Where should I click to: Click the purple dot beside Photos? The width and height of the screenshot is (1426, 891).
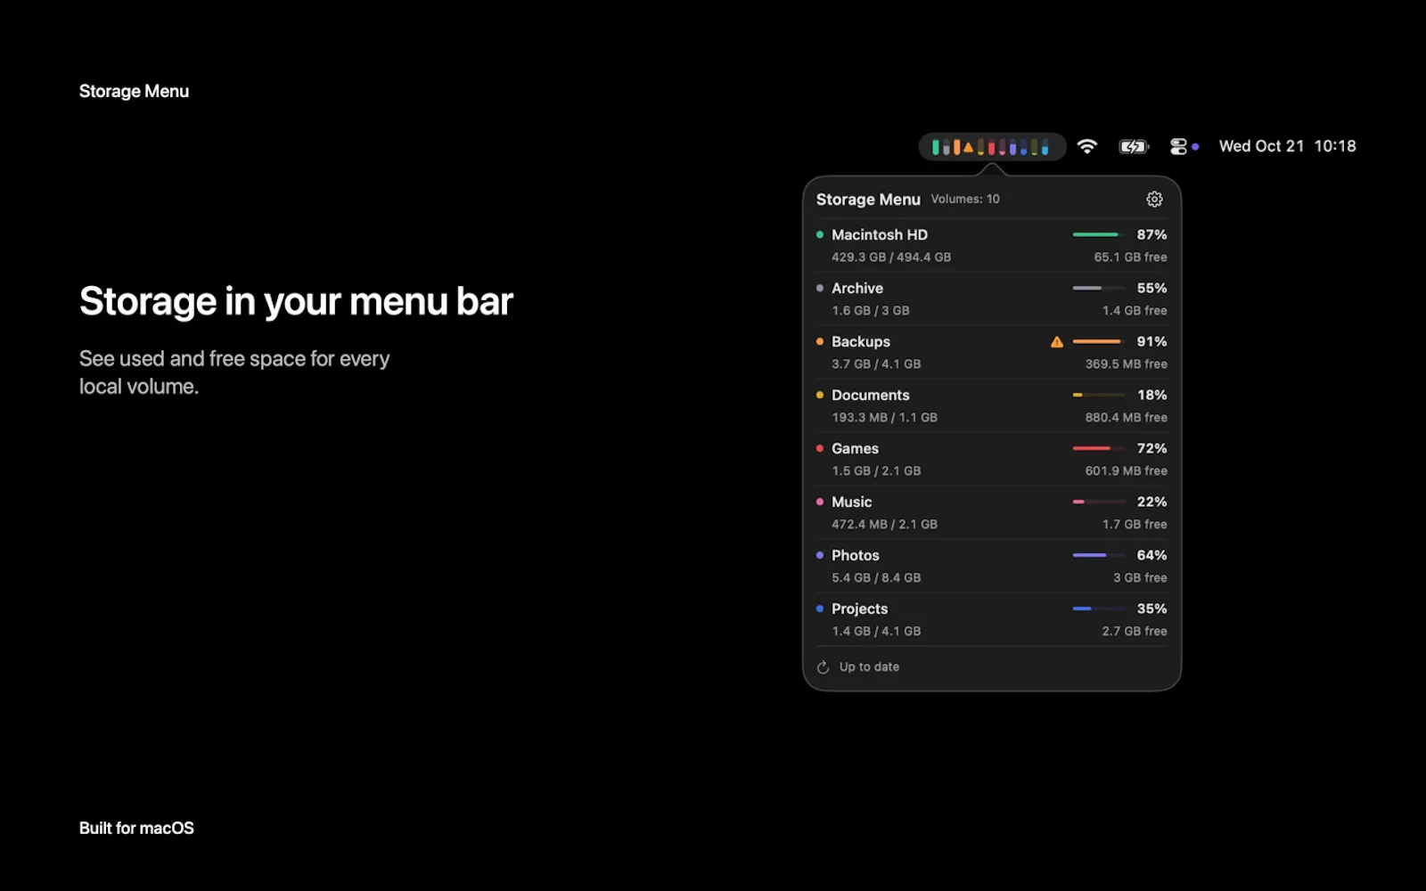820,555
